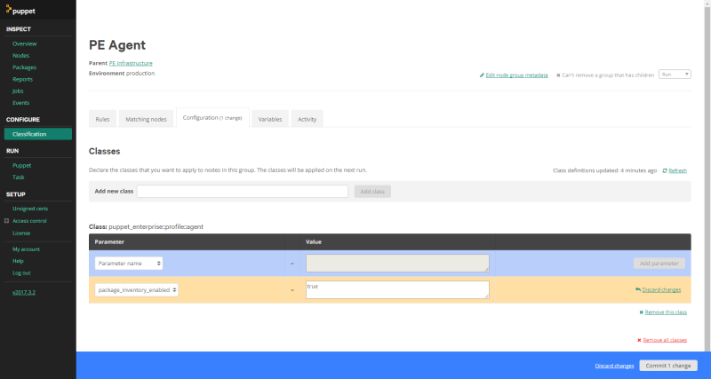Click the red X icon beside Remove all classes
Image resolution: width=711 pixels, height=379 pixels.
639,340
